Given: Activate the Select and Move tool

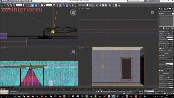Looking at the screenshot, I should (x=36, y=5).
